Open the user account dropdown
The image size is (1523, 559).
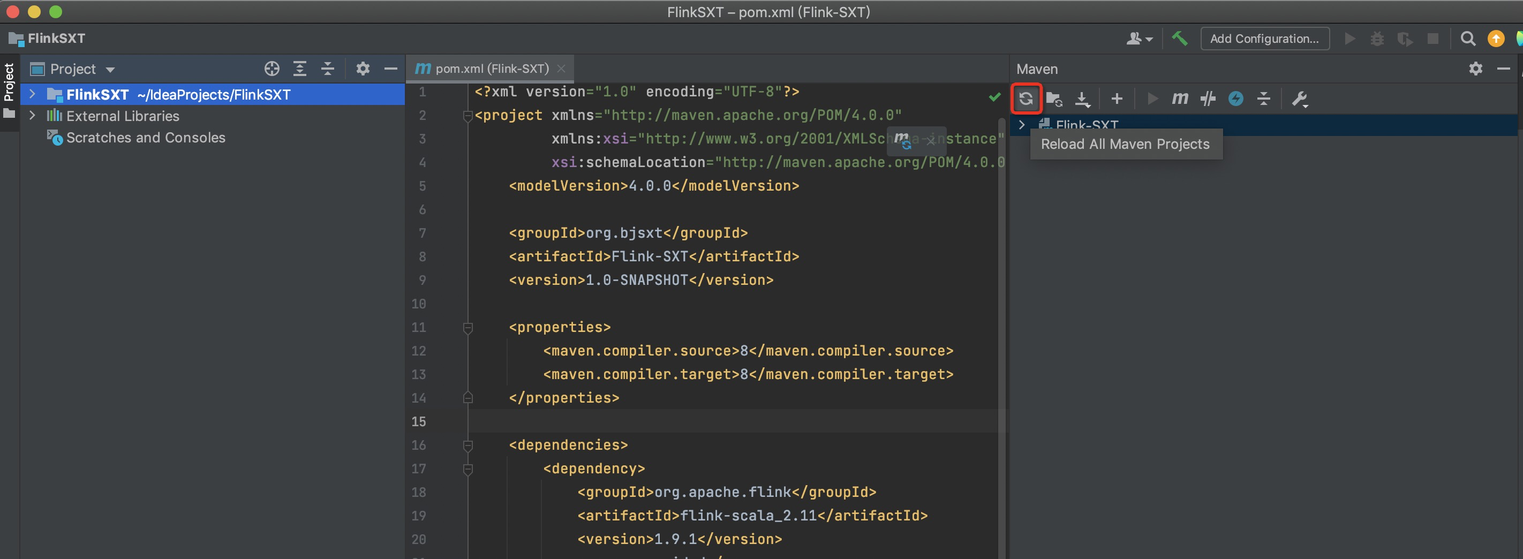point(1139,39)
